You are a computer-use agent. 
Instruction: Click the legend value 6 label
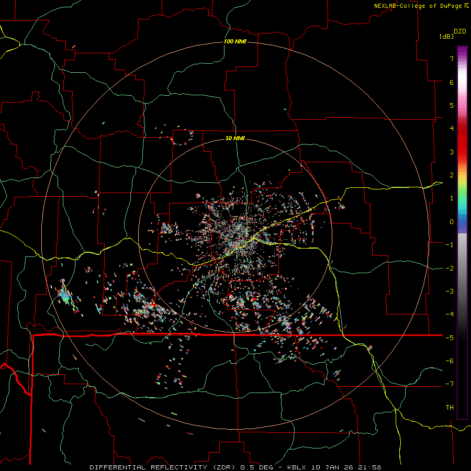click(x=452, y=82)
